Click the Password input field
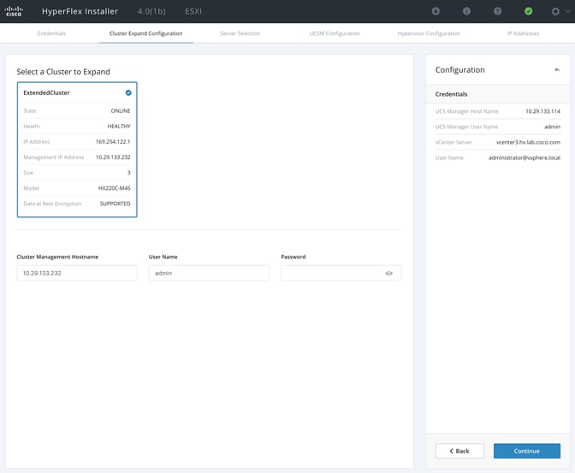Screen dimensions: 575x473 pos(341,273)
